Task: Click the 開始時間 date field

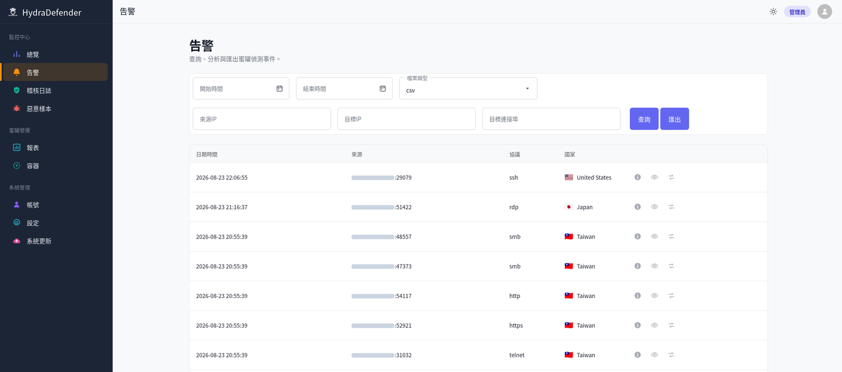Action: pyautogui.click(x=241, y=88)
